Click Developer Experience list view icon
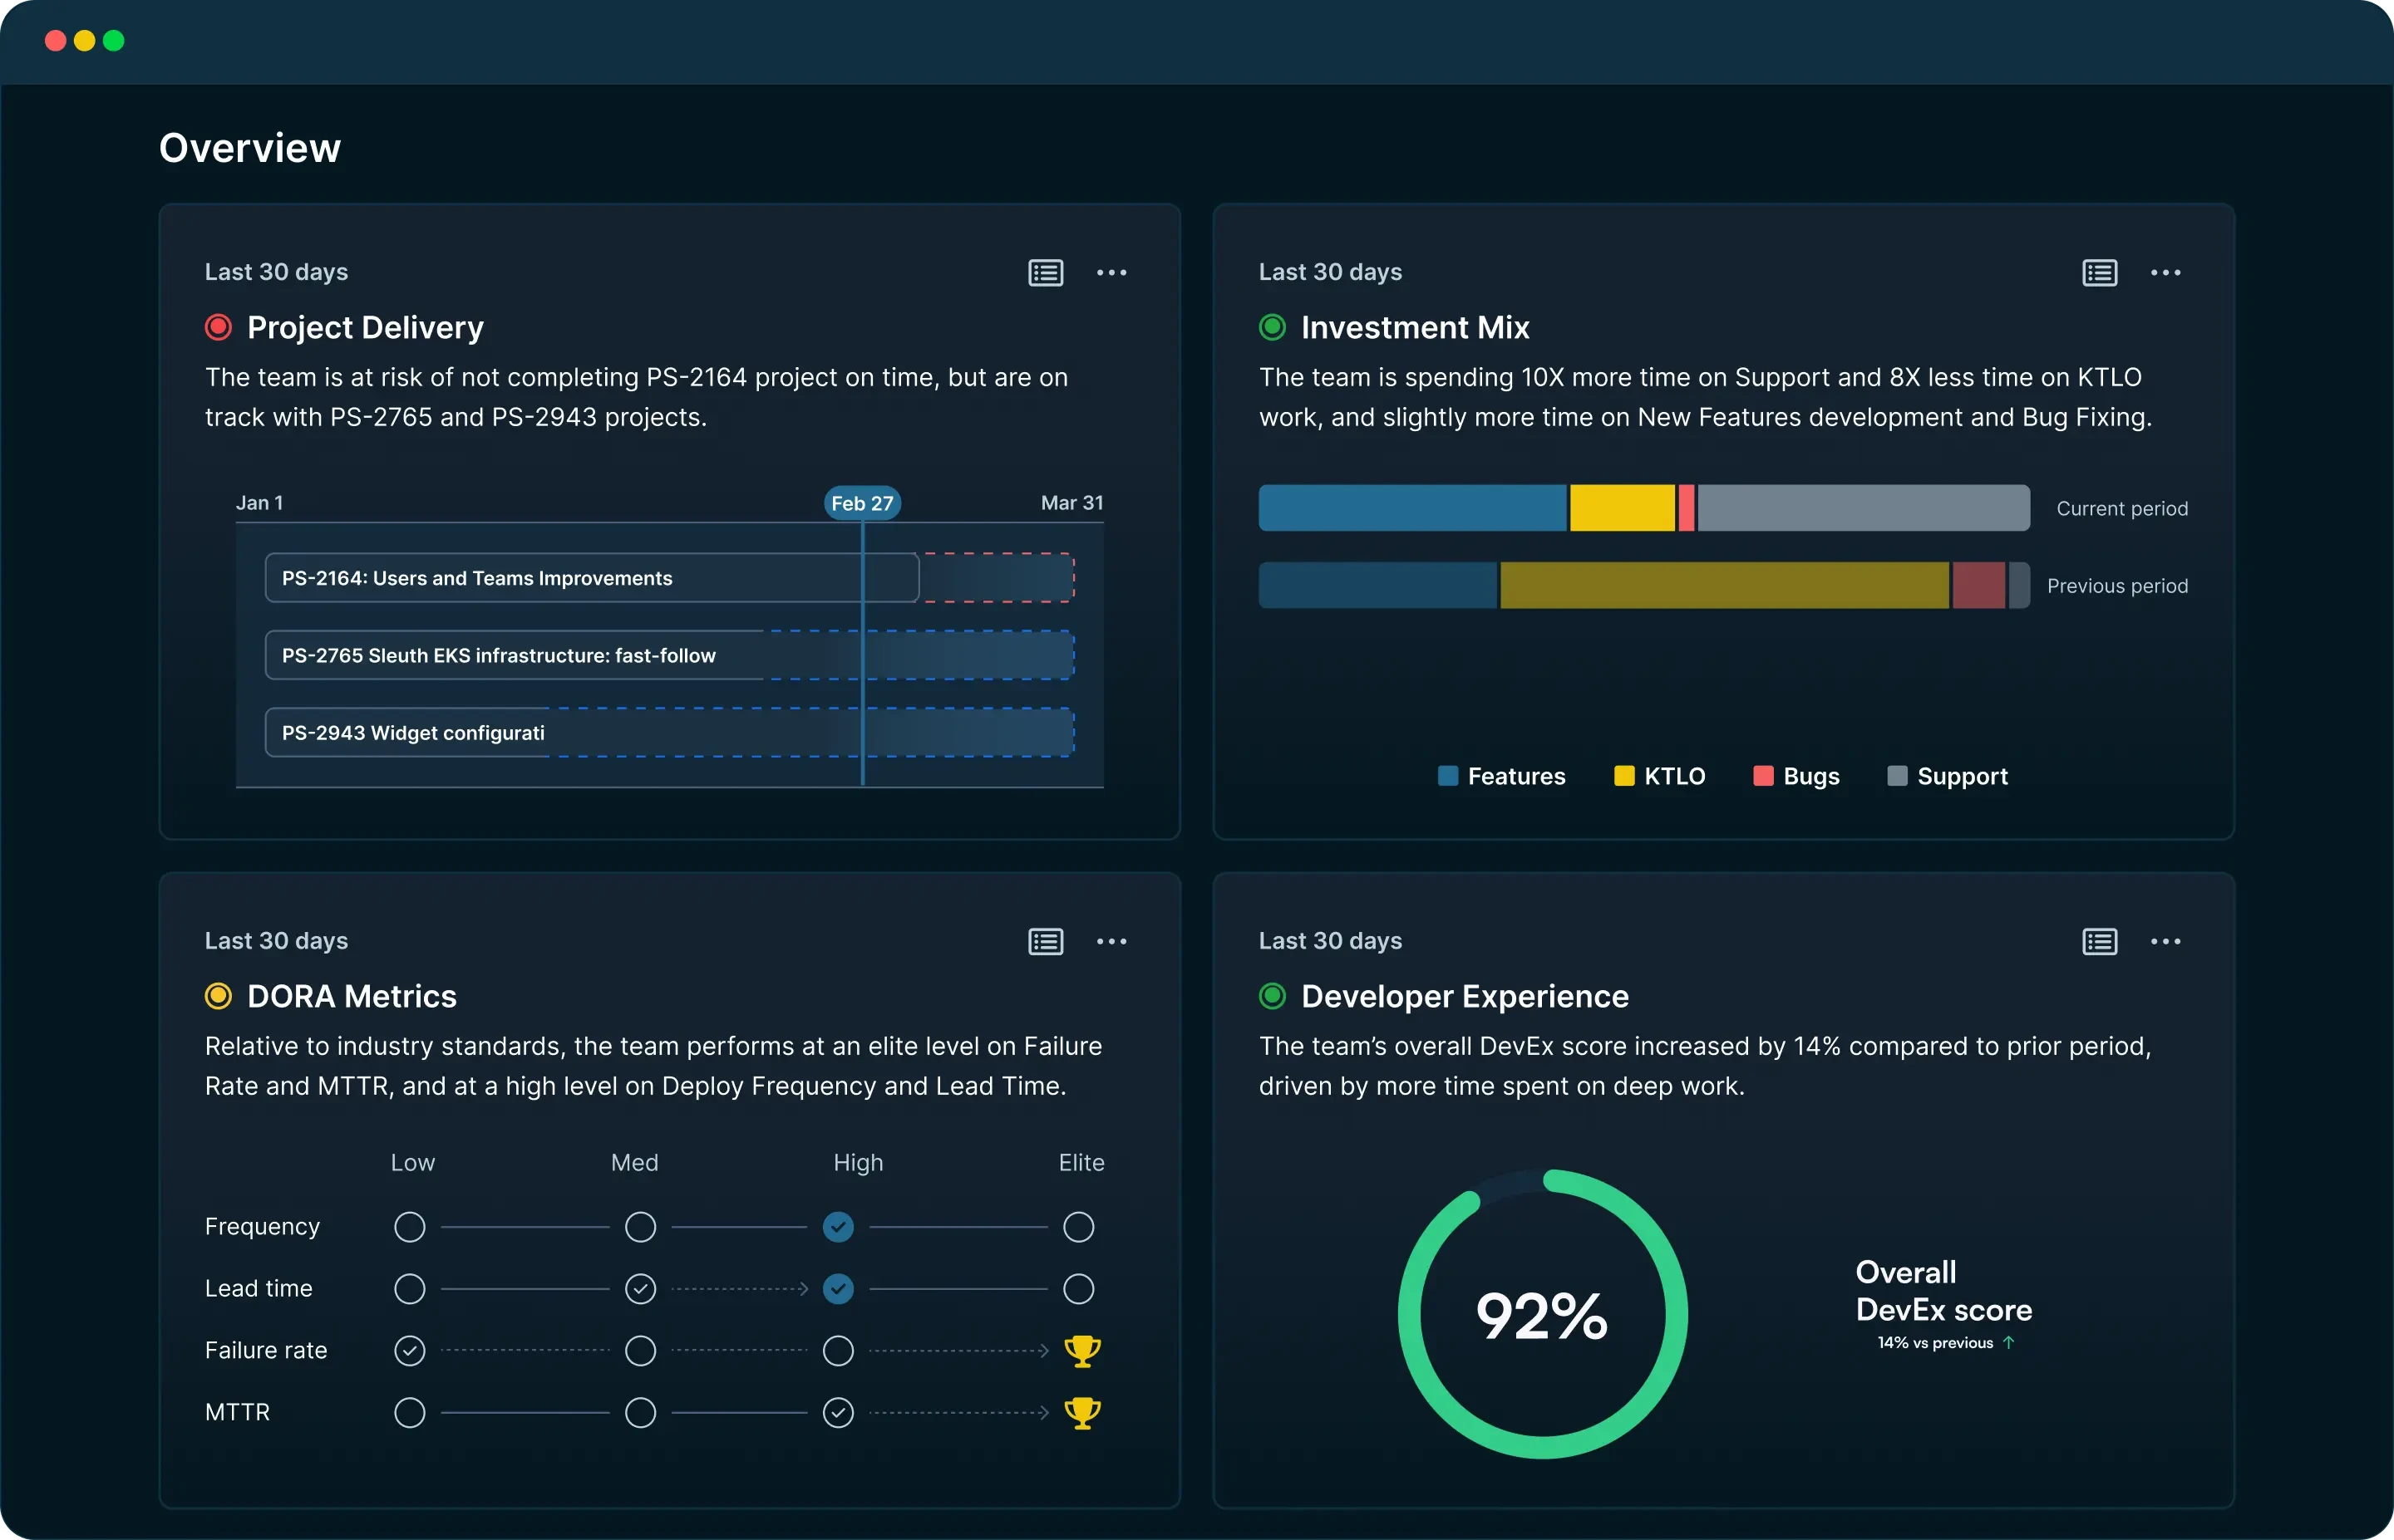 (x=2099, y=941)
